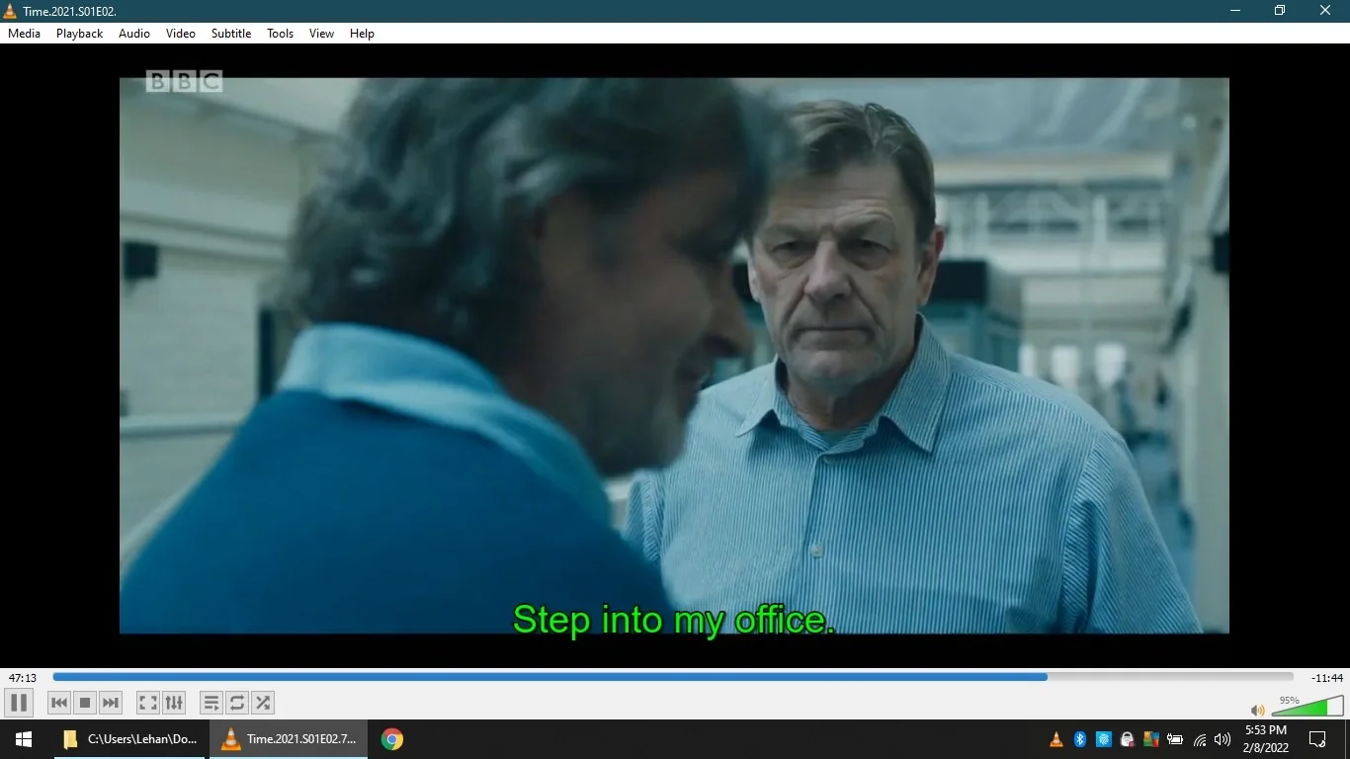Open the Media menu
This screenshot has height=759, width=1350.
tap(25, 34)
